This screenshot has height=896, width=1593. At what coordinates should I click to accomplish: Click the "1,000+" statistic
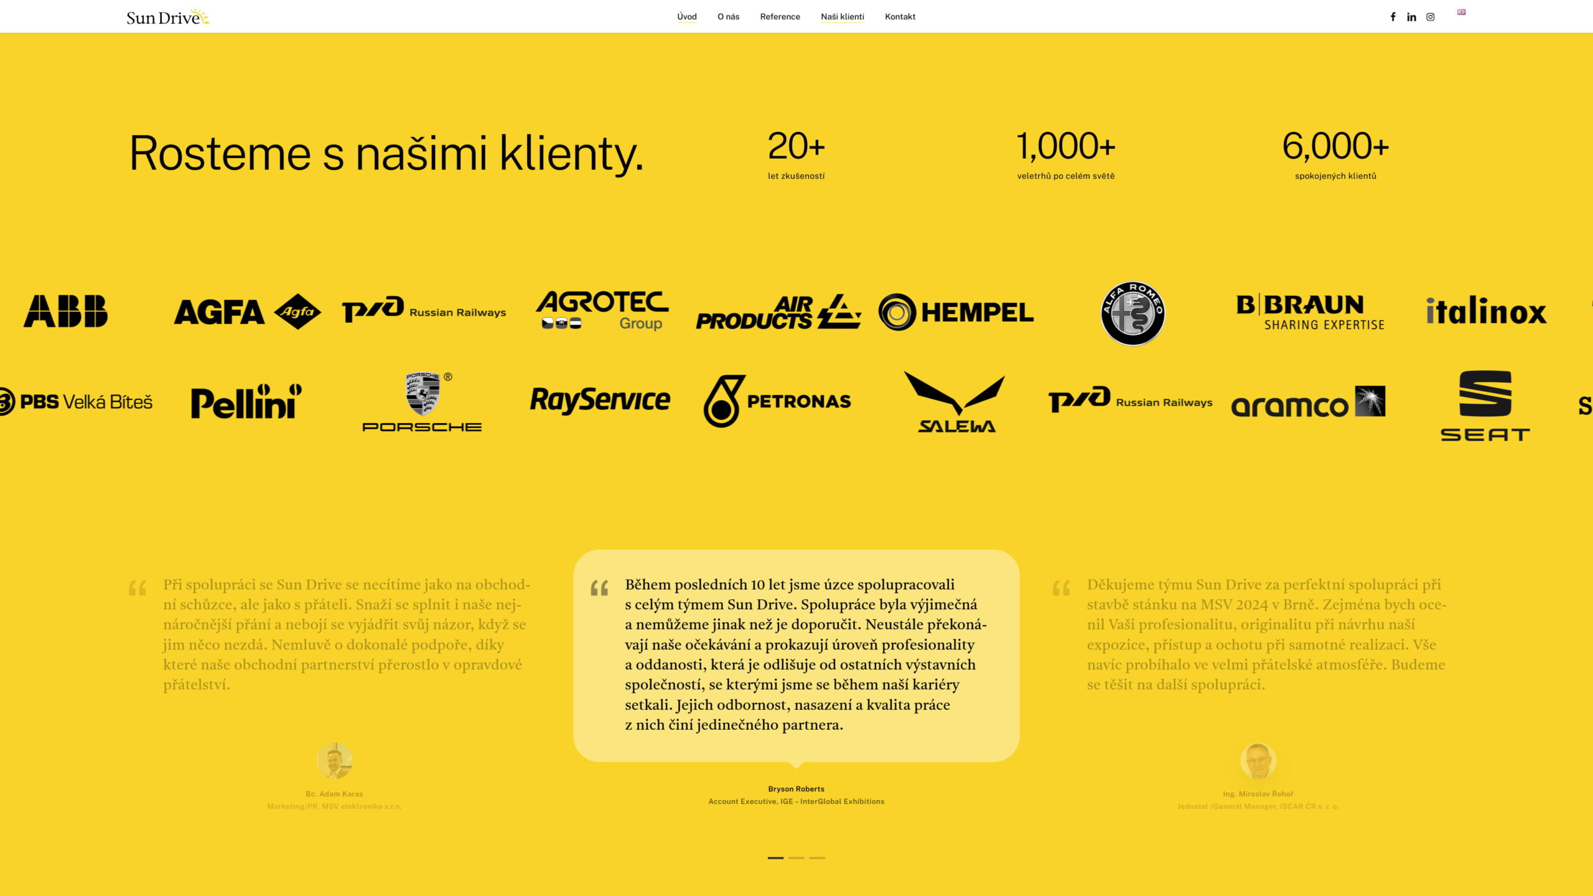(1066, 146)
